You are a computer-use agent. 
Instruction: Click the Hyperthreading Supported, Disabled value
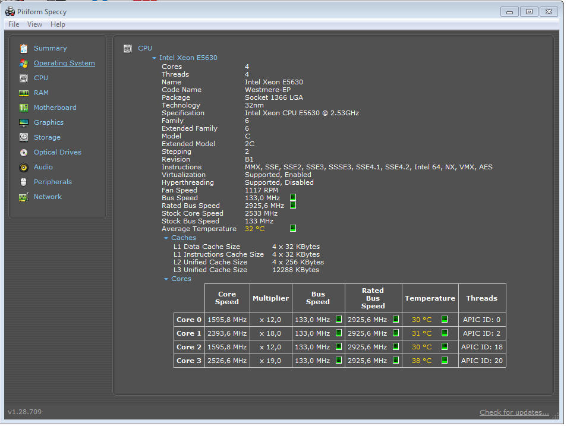point(279,182)
